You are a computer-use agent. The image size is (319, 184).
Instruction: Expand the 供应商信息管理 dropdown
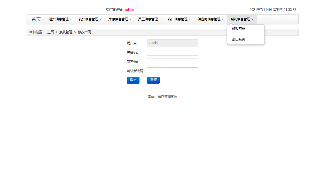pyautogui.click(x=210, y=19)
